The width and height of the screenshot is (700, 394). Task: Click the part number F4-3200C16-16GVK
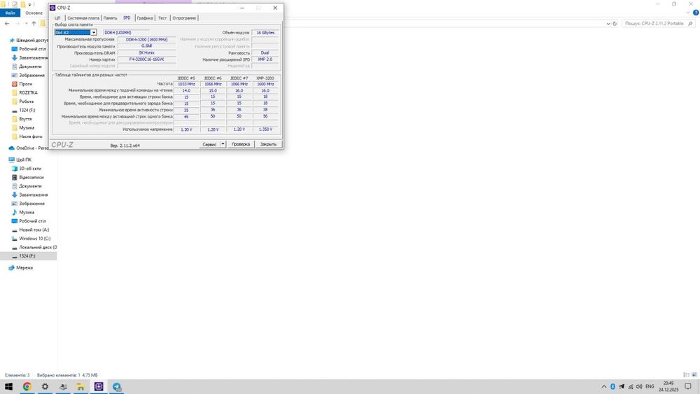click(146, 59)
